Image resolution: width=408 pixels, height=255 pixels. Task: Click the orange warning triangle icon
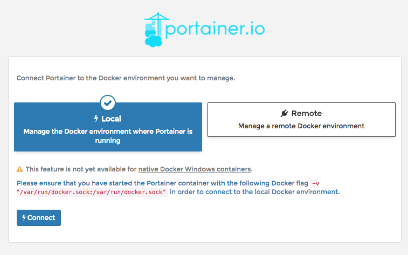click(20, 169)
